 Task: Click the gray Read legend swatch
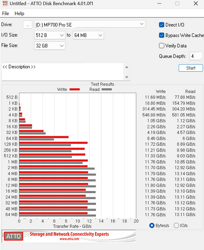pos(106,90)
